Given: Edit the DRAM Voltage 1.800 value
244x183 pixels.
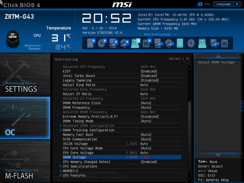Looking at the screenshot, I should 145,157.
